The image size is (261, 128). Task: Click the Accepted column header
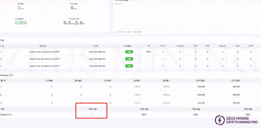[x=180, y=46]
